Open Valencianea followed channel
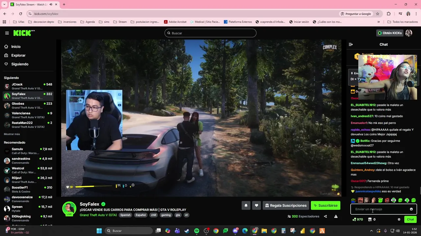 (x=28, y=115)
